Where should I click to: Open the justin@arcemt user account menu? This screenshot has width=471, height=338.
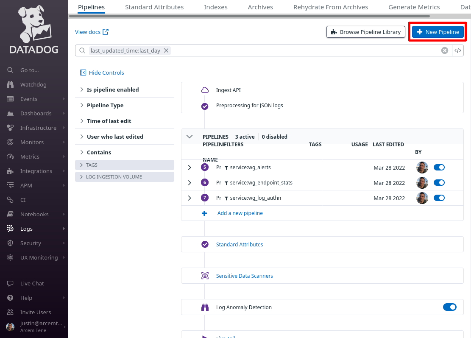34,327
